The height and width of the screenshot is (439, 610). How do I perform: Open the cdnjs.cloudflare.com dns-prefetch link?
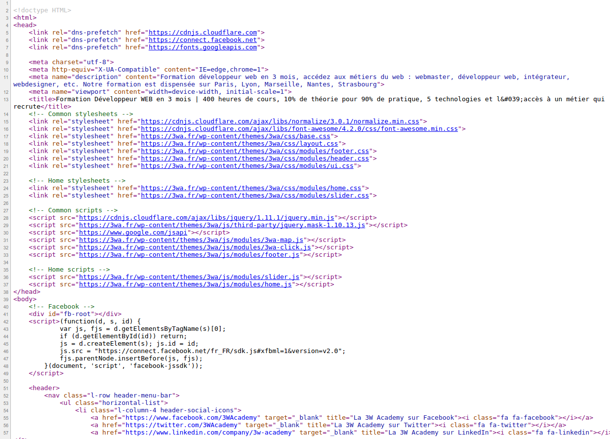pos(203,32)
